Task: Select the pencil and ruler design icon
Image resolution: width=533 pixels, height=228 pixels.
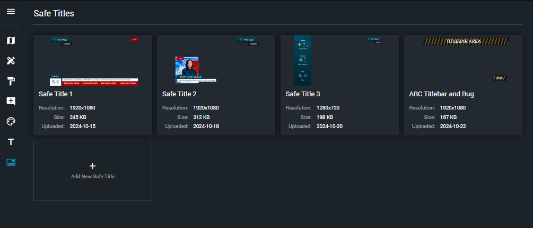Action: pyautogui.click(x=11, y=61)
